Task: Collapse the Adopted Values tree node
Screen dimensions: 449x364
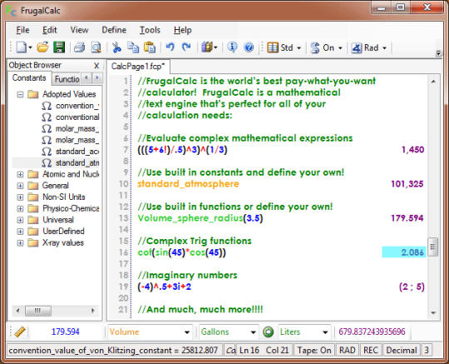Action: [20, 94]
